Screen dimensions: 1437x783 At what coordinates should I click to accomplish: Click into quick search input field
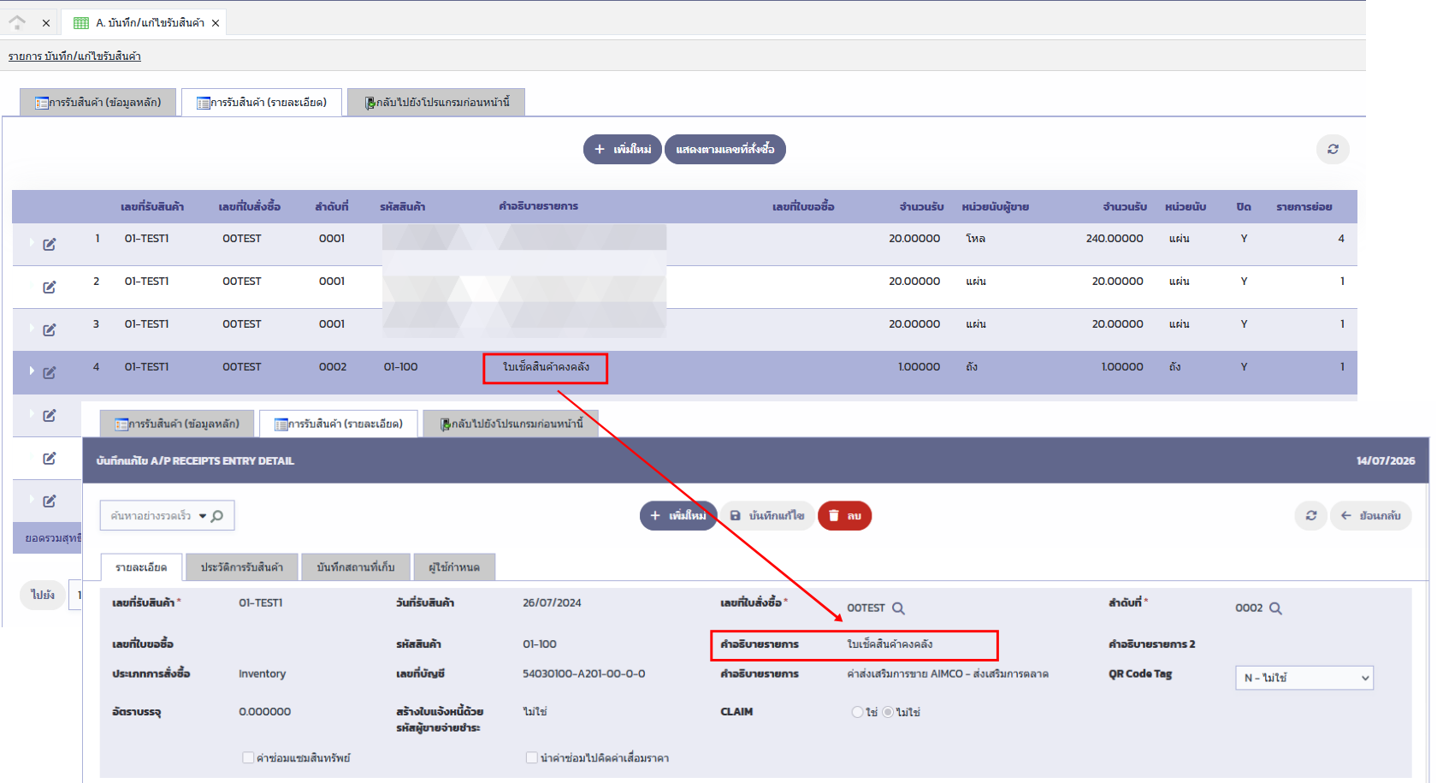click(x=151, y=516)
